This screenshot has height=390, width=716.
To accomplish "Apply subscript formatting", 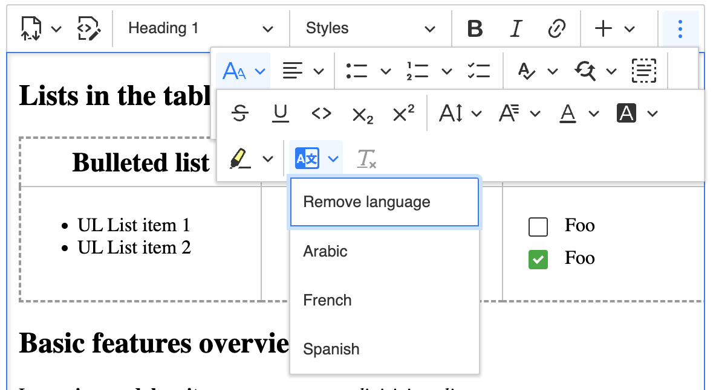I will (x=362, y=115).
